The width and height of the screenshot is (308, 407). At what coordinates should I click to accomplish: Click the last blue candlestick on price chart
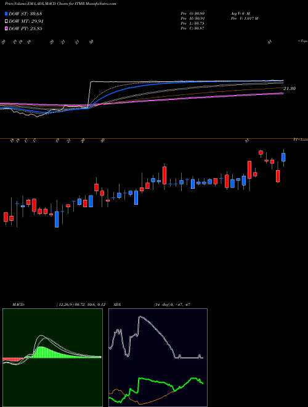[x=283, y=157]
